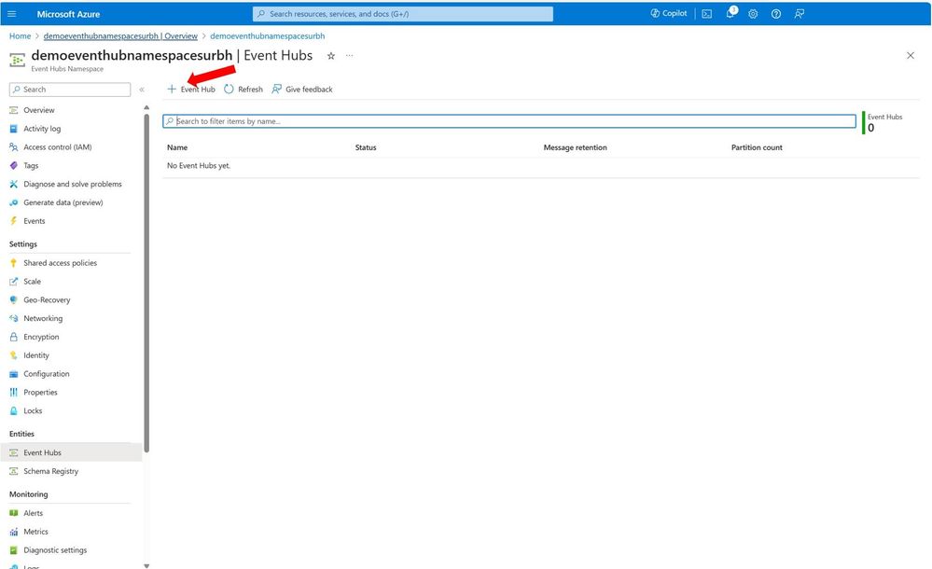Click Give feedback in the toolbar
Screen dimensions: 932x569
point(302,90)
